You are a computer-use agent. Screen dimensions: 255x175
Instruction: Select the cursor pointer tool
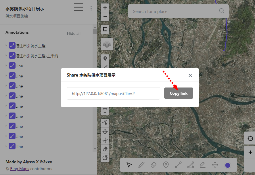point(129,165)
